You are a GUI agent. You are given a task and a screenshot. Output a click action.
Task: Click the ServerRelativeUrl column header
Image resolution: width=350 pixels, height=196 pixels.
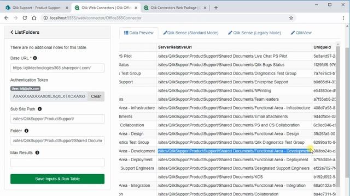[x=175, y=47]
